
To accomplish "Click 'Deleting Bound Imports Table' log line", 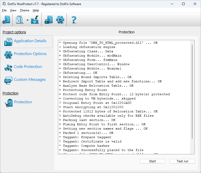I will [95, 77].
